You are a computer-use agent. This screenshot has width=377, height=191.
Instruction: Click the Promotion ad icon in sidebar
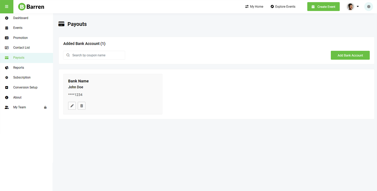click(x=7, y=38)
